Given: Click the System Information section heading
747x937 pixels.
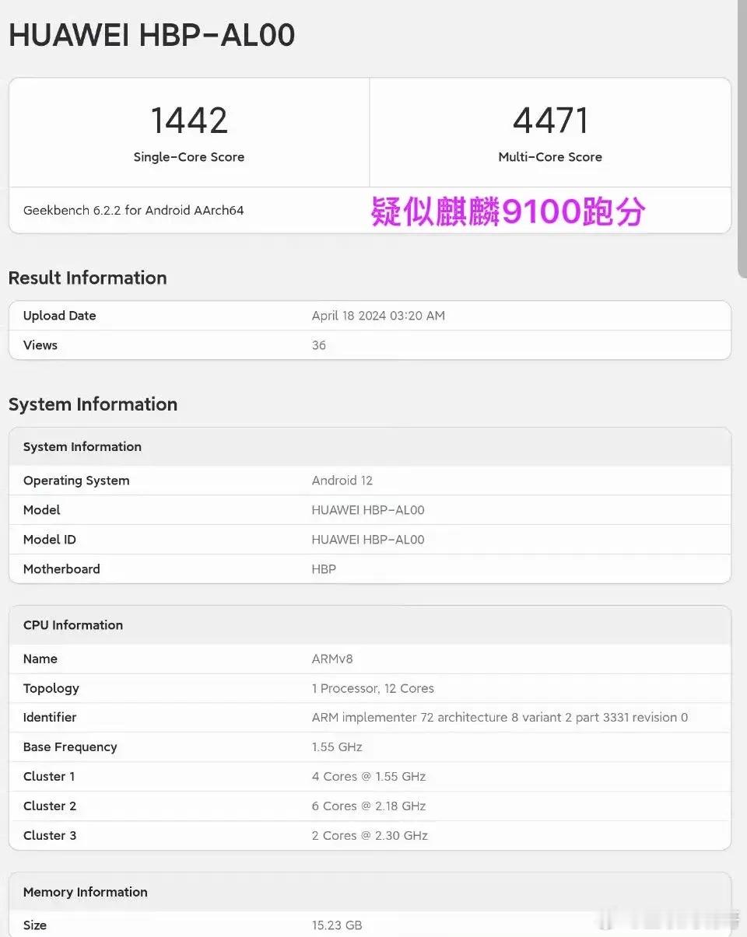Looking at the screenshot, I should click(x=93, y=404).
